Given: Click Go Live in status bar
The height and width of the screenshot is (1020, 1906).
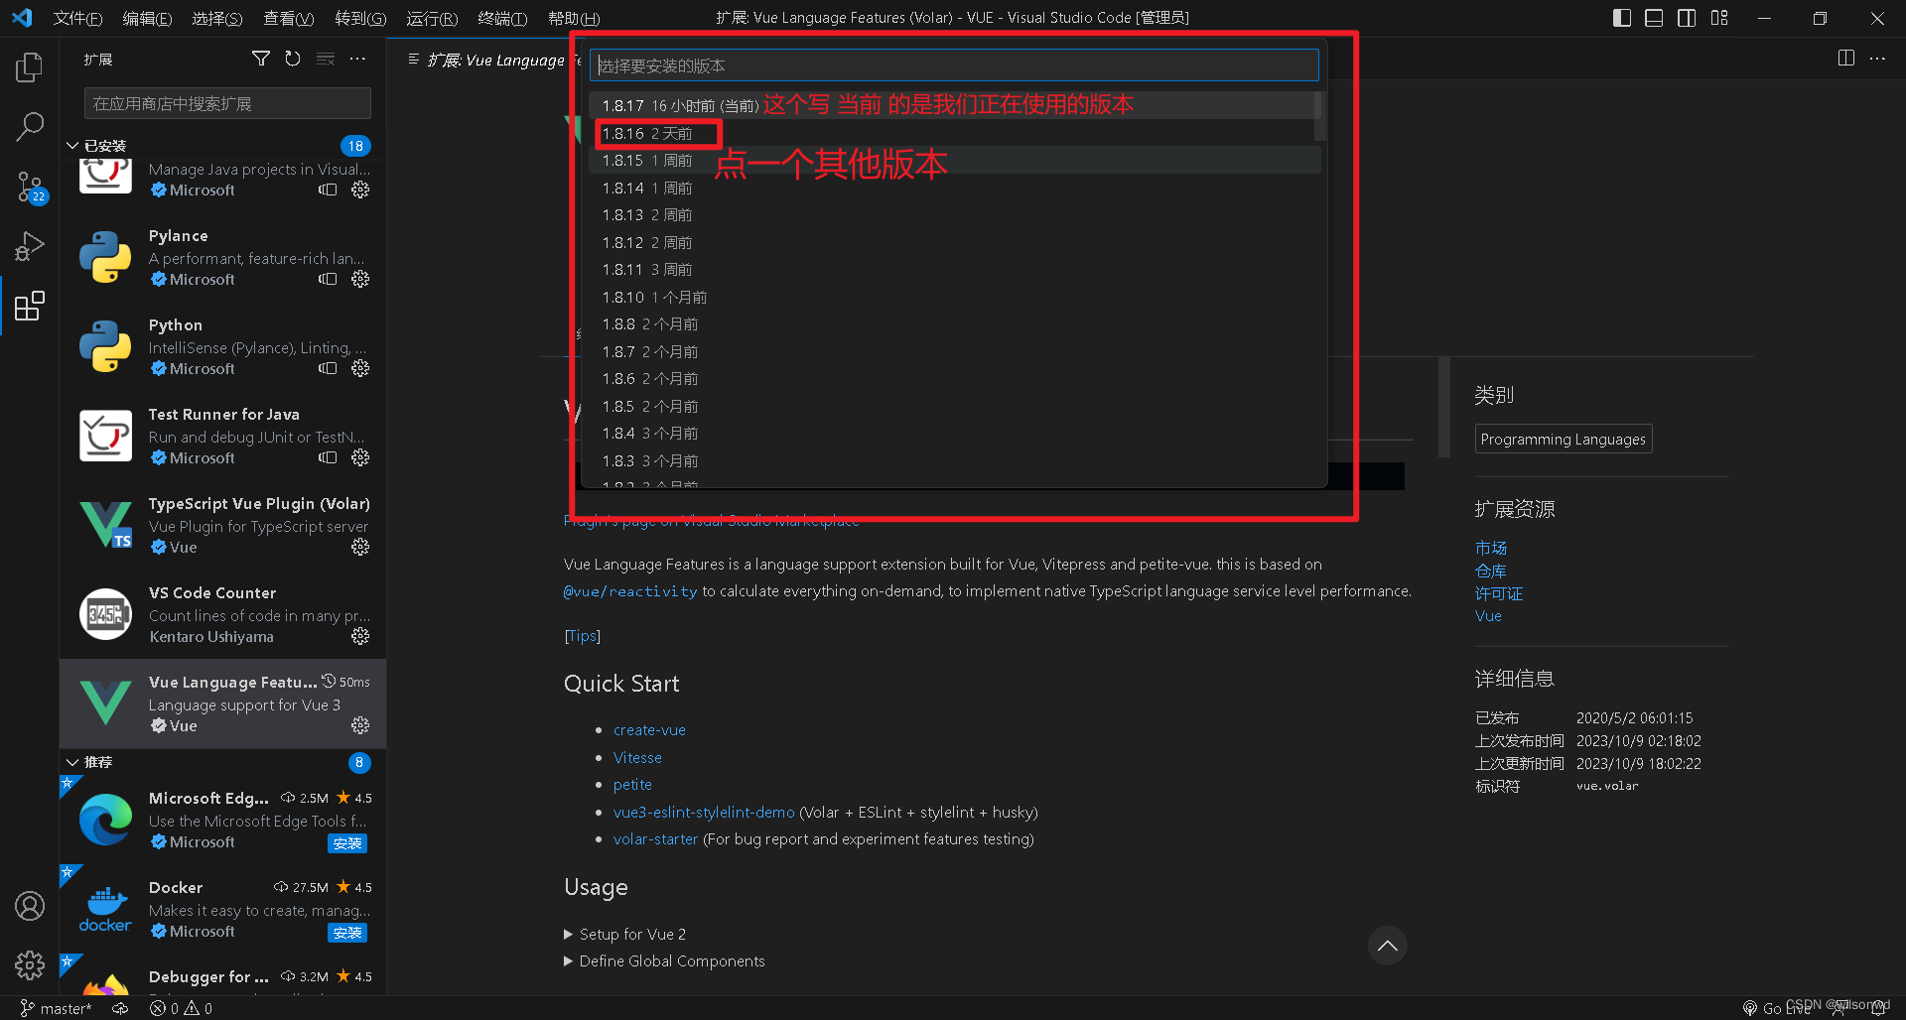Looking at the screenshot, I should coord(1777,1008).
